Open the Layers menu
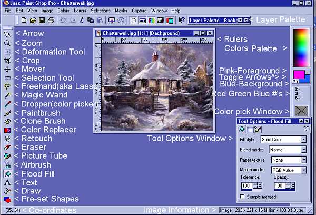This screenshot has height=215, width=316. (x=80, y=11)
